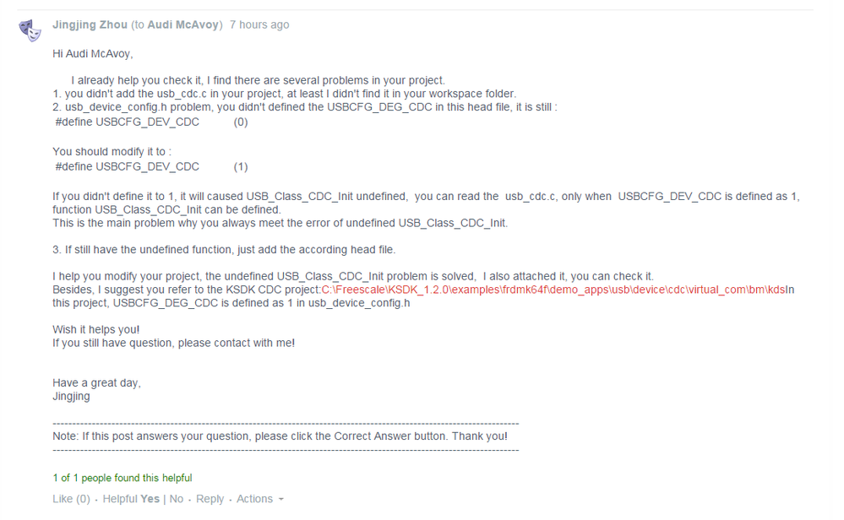
Task: Click the '#define USBCFG_DEV_CDC (0)' line
Action: click(151, 122)
